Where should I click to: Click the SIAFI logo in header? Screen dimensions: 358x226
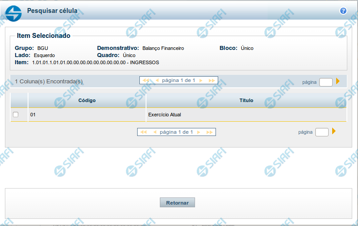tap(13, 13)
